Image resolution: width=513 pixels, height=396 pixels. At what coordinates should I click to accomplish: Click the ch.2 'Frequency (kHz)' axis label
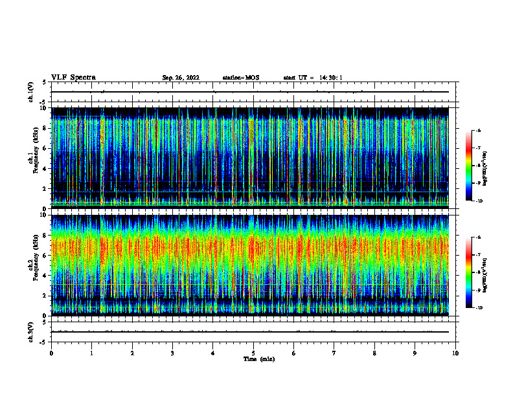pyautogui.click(x=36, y=258)
